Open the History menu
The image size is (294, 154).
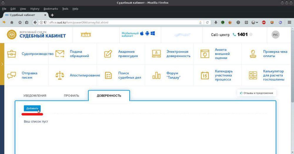tap(35, 9)
